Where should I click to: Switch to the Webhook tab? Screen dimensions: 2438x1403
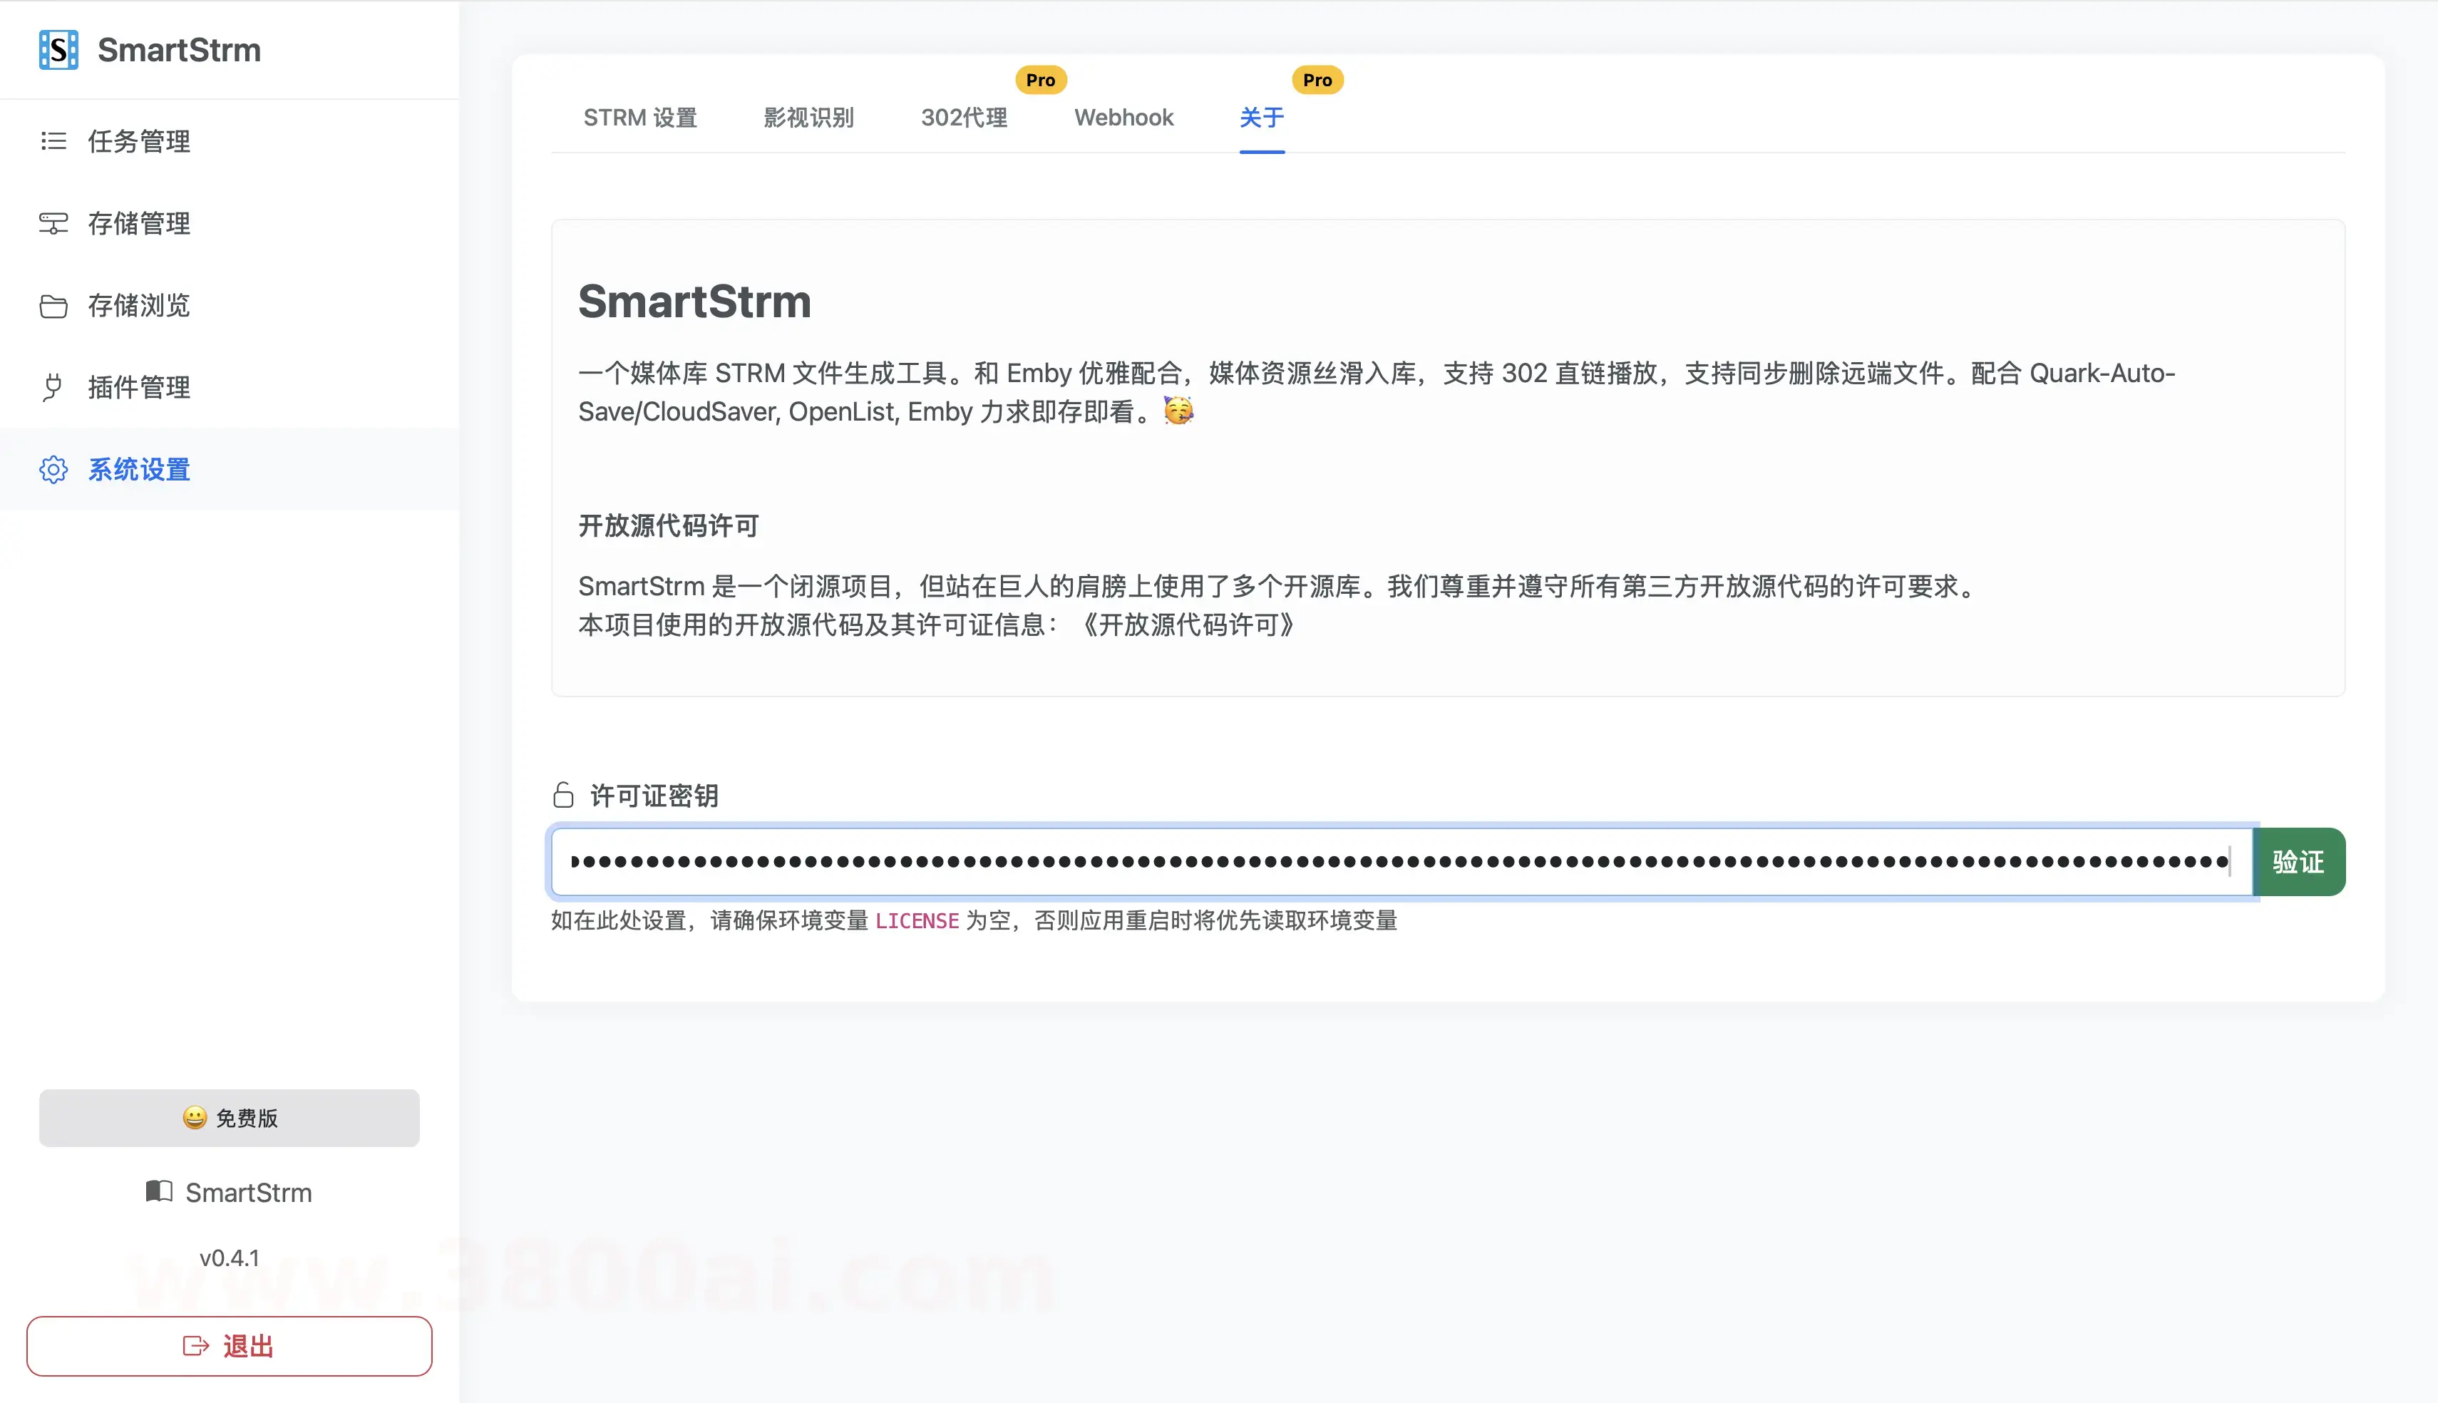click(1123, 118)
